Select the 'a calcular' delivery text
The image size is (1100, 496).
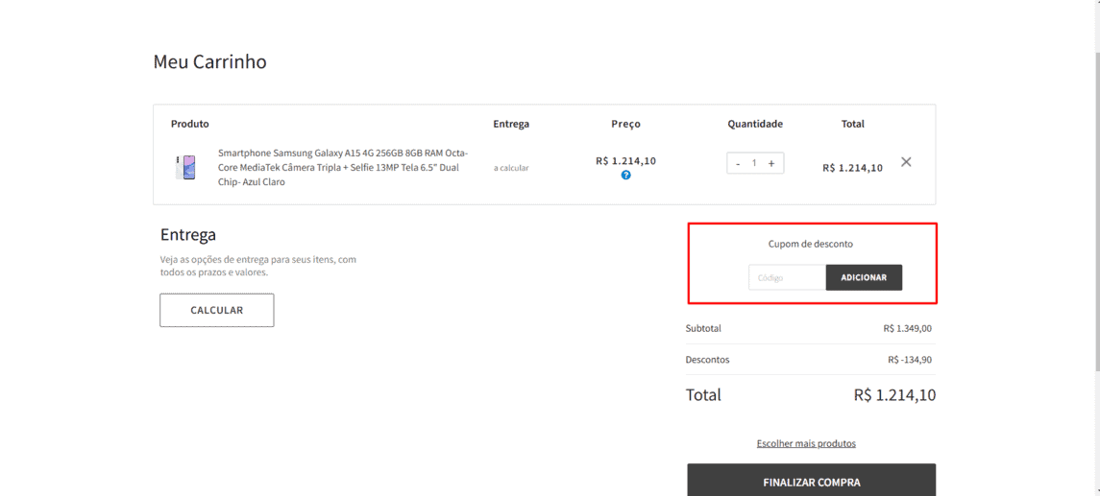(511, 168)
